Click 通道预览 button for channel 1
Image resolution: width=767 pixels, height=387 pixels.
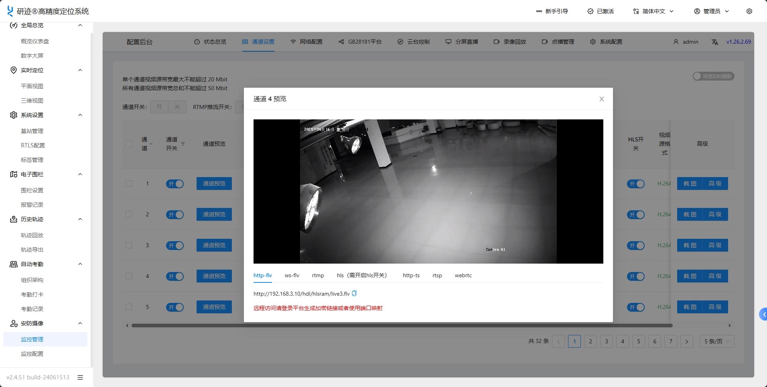pos(214,183)
